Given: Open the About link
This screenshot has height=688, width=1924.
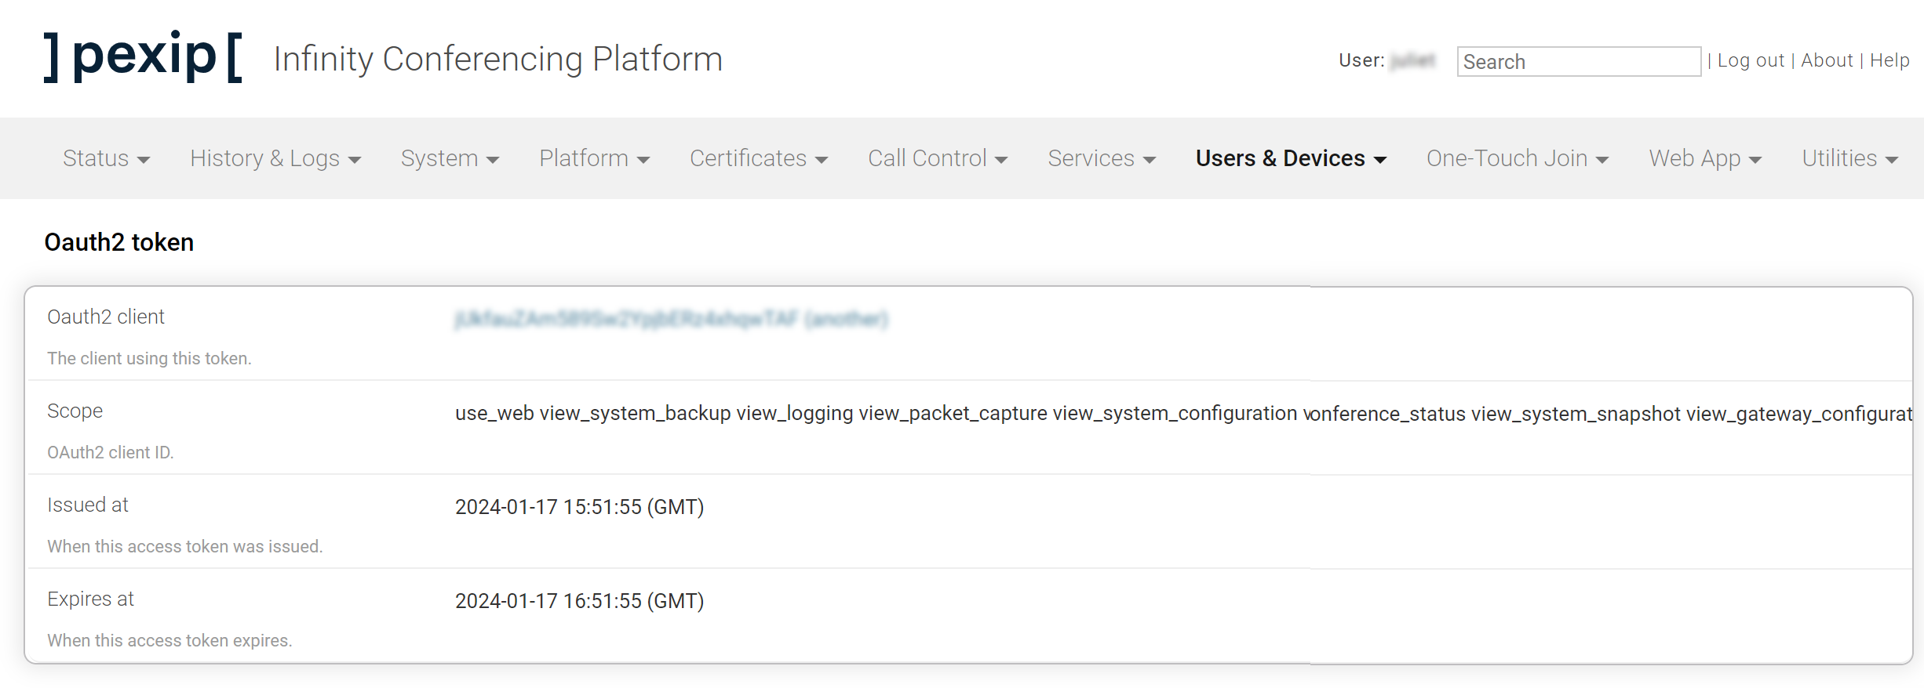Looking at the screenshot, I should click(x=1826, y=60).
